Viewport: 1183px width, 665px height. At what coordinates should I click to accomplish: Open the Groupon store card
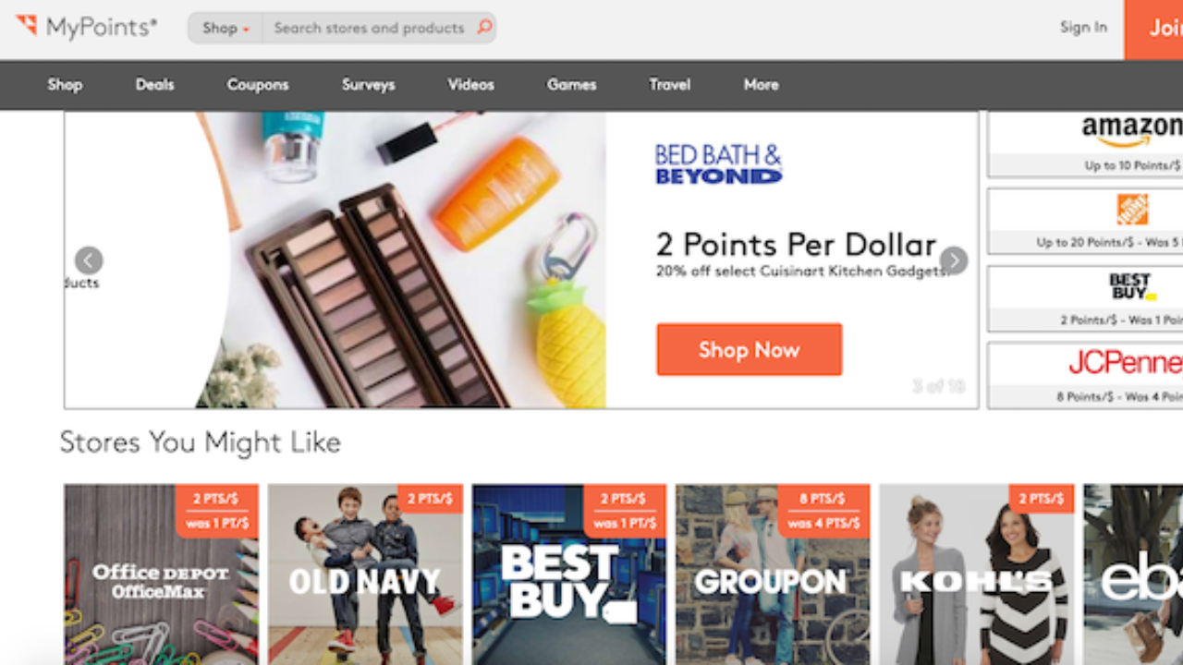coord(773,574)
